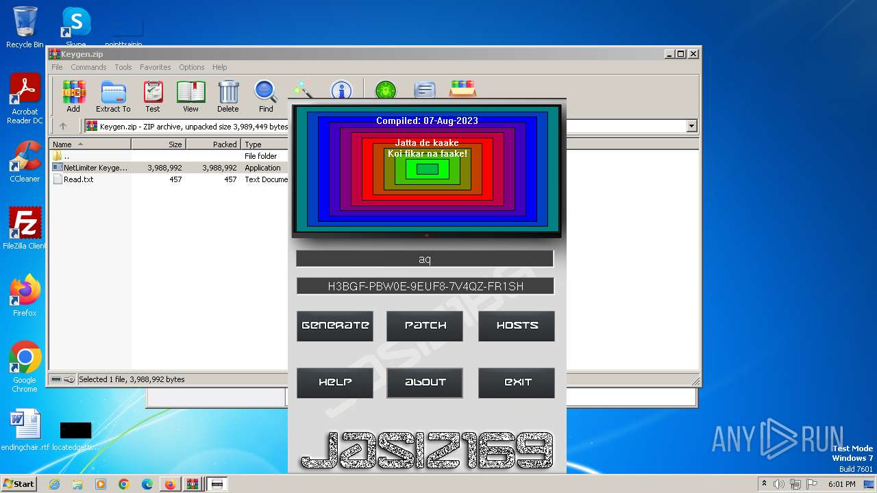Viewport: 877px width, 493px height.
Task: Select the endingchair.rtf desktop file
Action: [25, 431]
